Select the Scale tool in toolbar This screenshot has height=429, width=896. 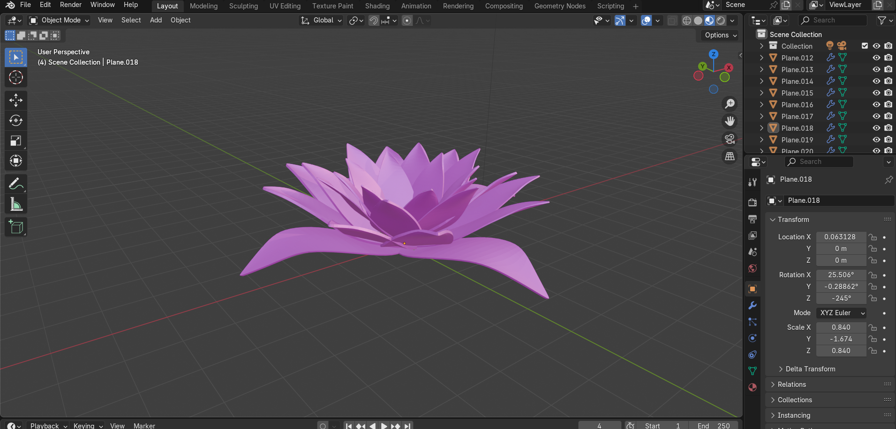tap(16, 141)
